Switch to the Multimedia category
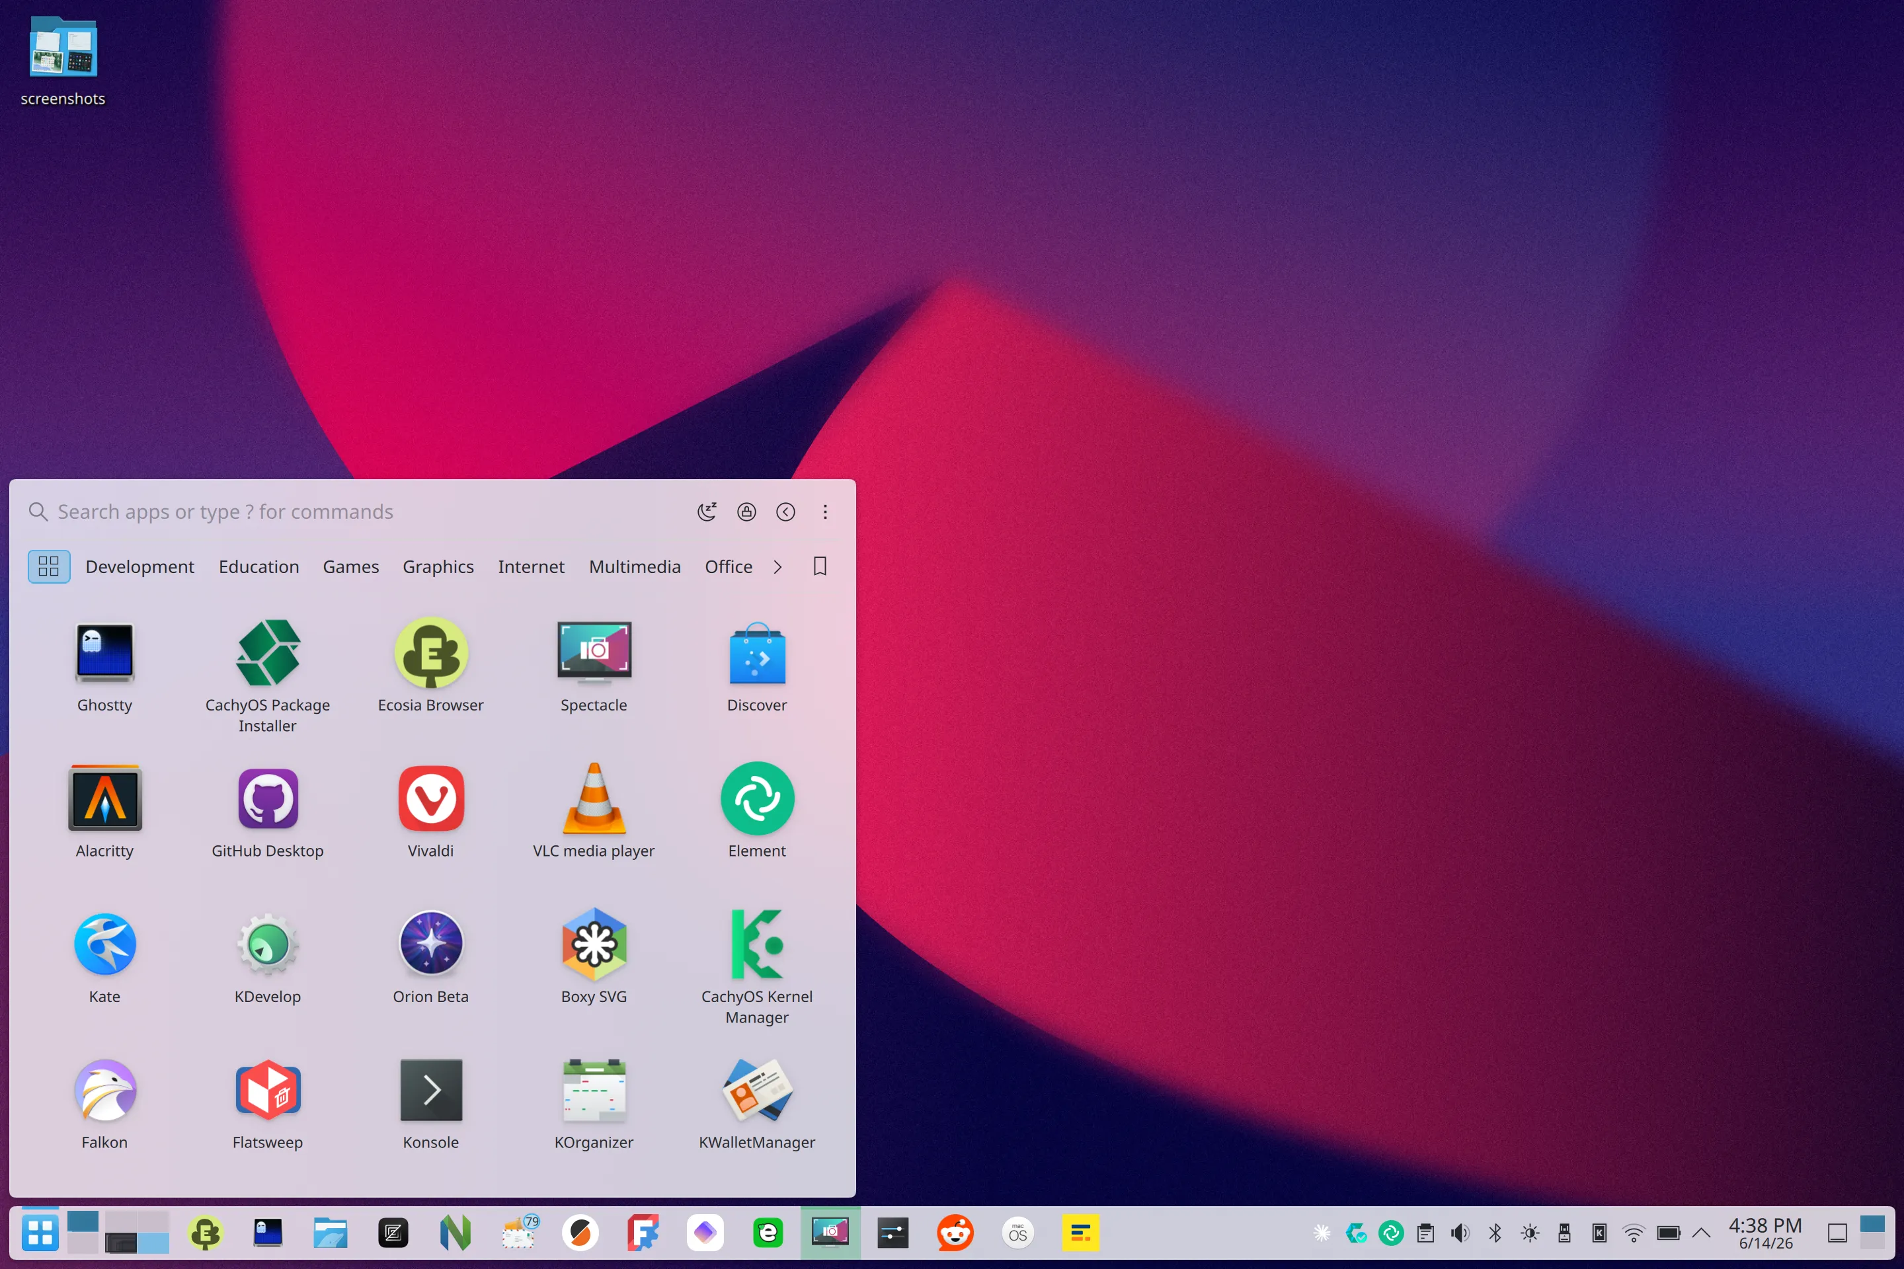Screen dimensions: 1904x1269 [635, 566]
